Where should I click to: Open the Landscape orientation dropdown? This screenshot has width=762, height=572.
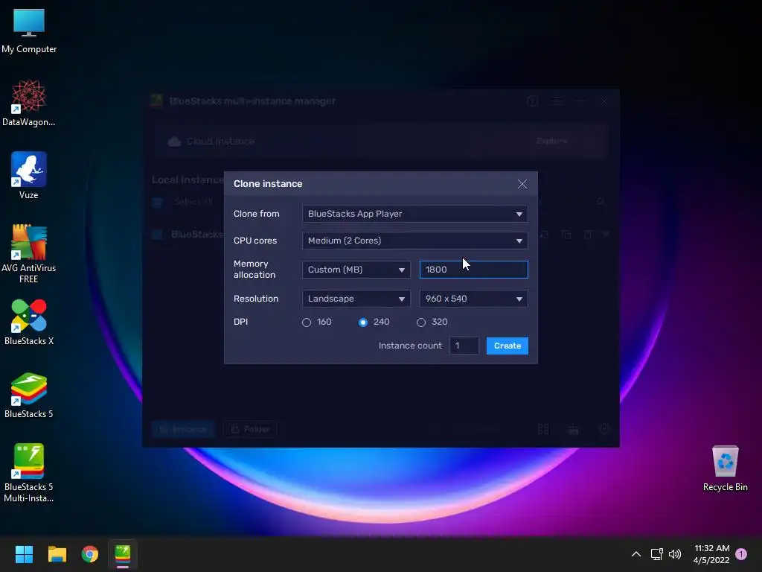coord(356,299)
